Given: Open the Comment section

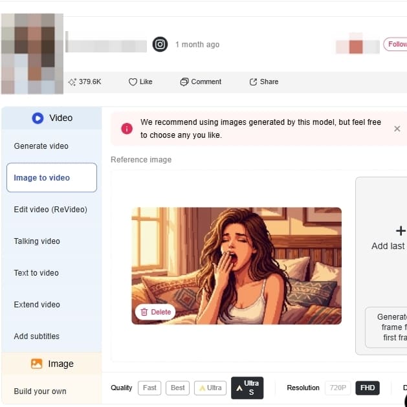Looking at the screenshot, I should [201, 82].
